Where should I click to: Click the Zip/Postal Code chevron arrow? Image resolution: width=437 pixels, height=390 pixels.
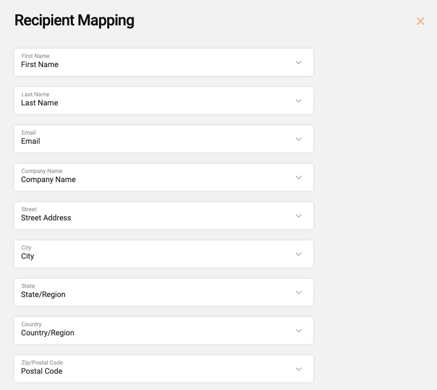(299, 369)
